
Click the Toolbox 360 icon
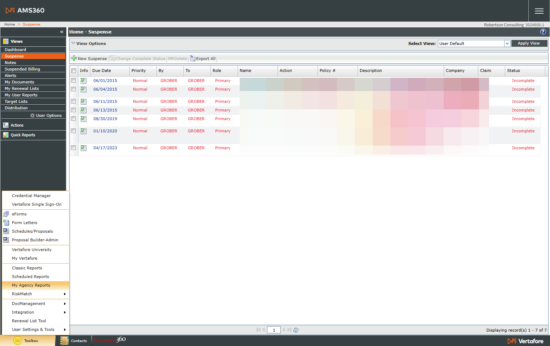(18, 341)
